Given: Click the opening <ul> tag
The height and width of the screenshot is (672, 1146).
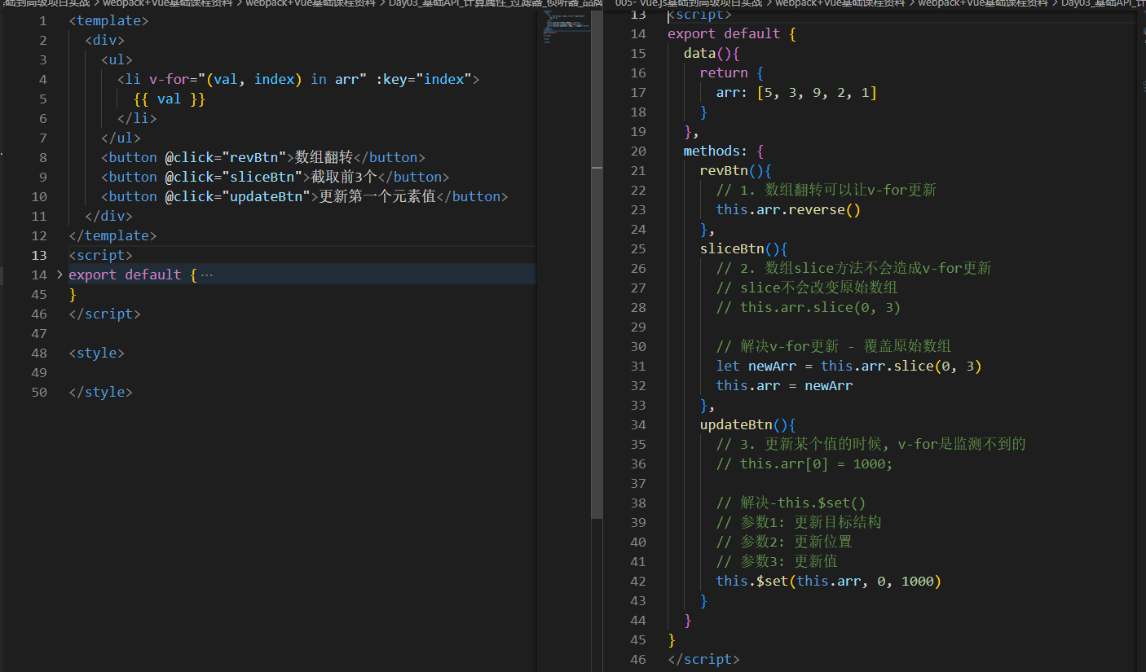Looking at the screenshot, I should 117,59.
